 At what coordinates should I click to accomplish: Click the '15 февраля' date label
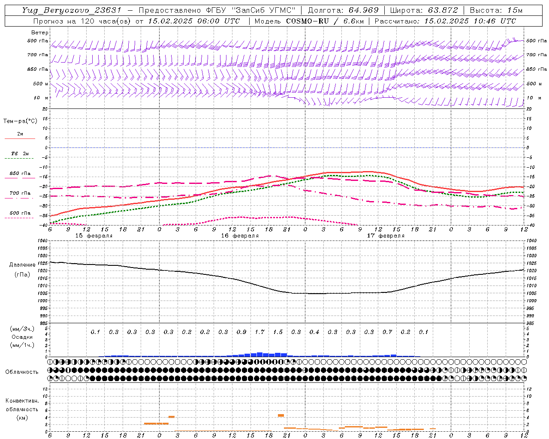tap(94, 236)
